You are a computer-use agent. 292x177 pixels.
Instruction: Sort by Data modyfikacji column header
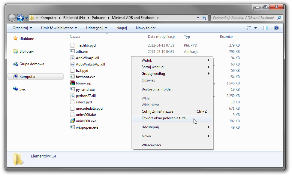tap(161, 37)
